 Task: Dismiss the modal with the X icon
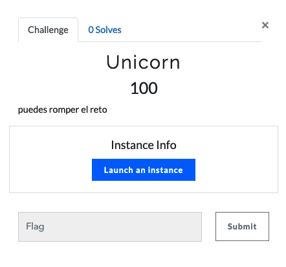[x=265, y=25]
